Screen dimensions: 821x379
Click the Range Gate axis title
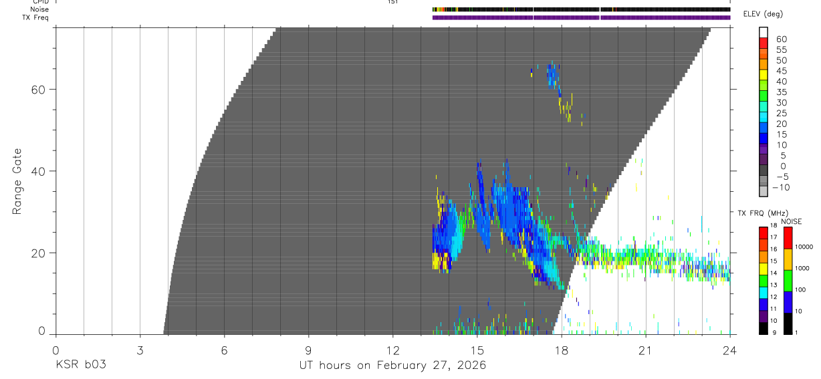[17, 181]
